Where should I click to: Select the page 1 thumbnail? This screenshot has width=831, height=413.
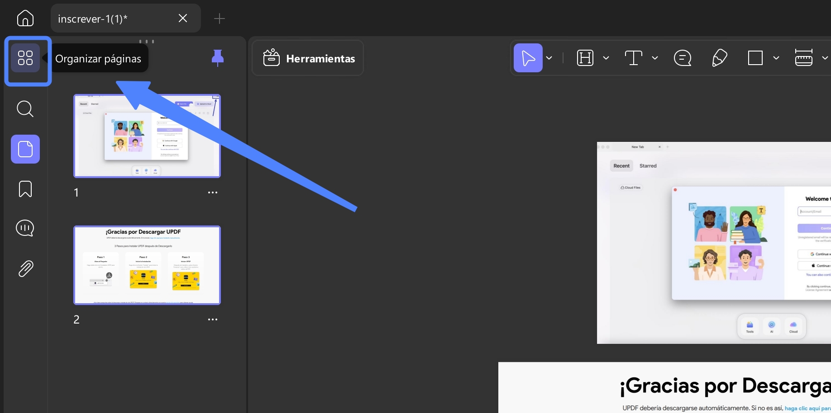pos(147,136)
